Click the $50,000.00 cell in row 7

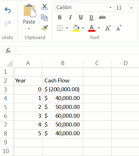click(62, 125)
